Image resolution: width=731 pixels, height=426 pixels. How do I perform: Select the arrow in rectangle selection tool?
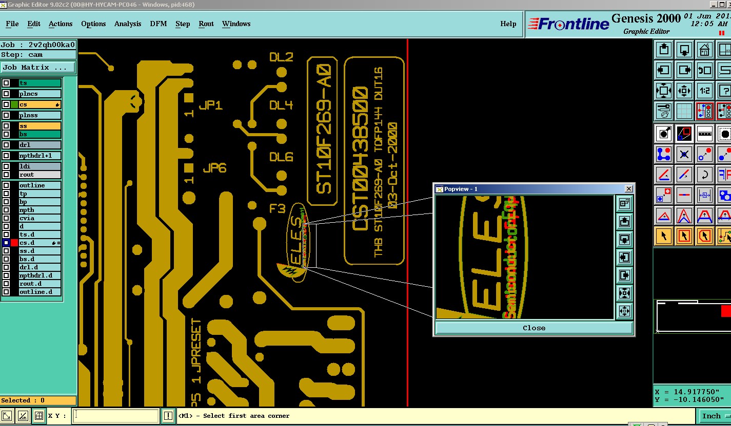pos(684,236)
